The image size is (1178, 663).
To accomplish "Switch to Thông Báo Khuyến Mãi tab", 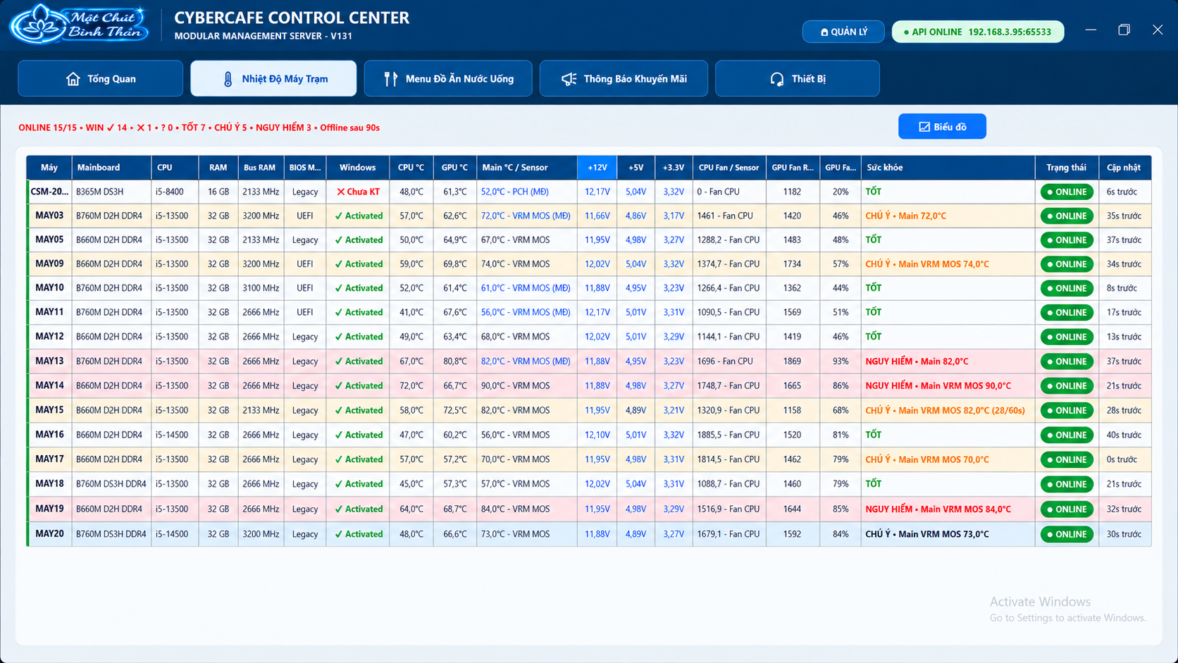I will pos(624,78).
